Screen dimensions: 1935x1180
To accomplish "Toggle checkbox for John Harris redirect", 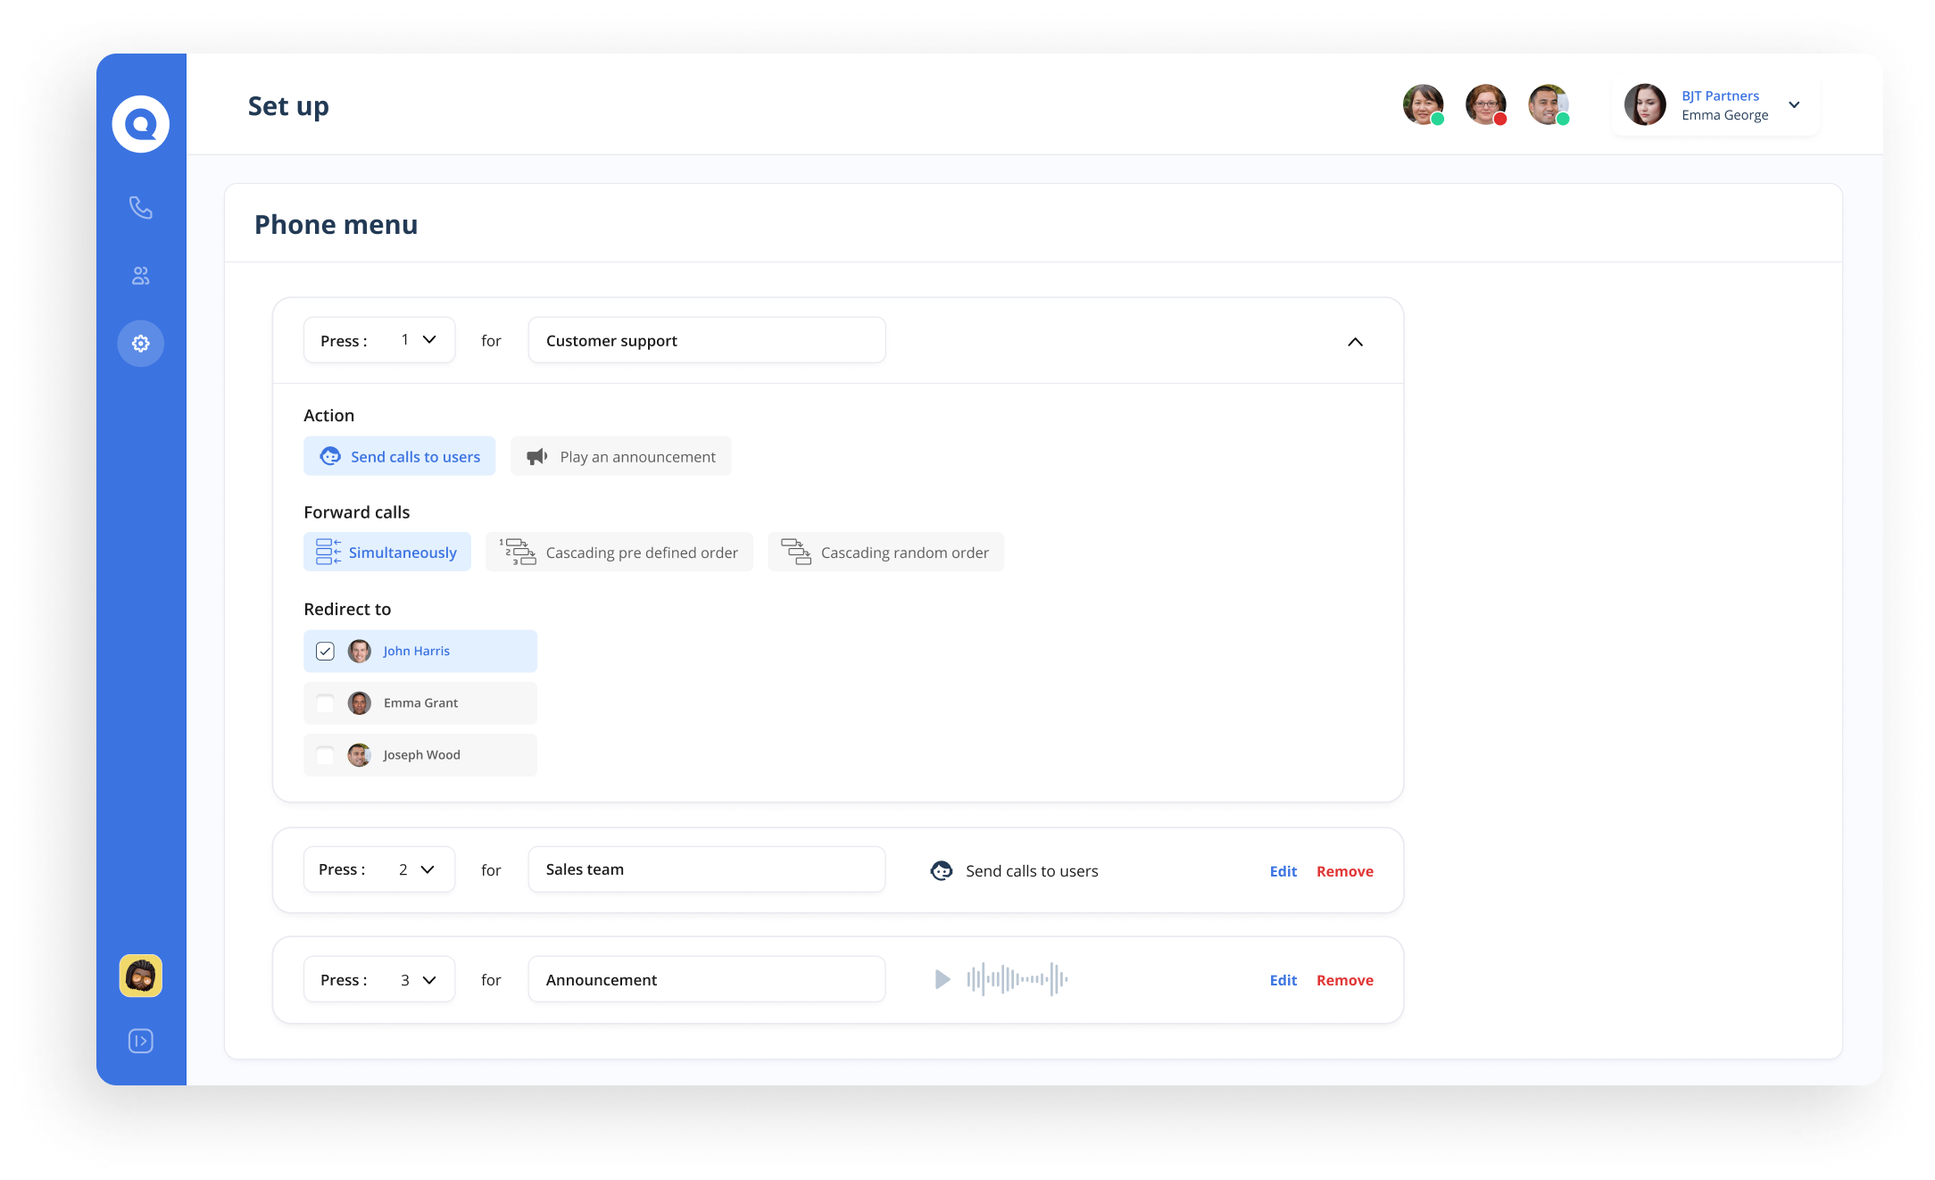I will click(x=325, y=651).
